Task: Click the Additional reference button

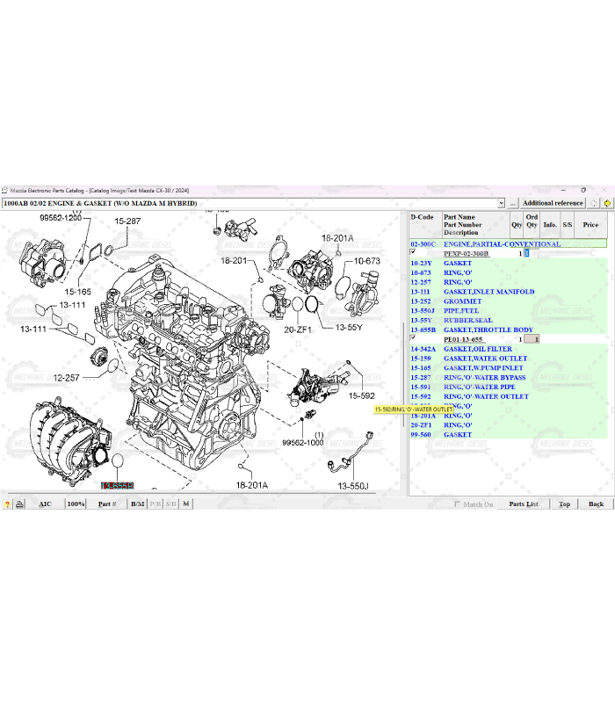Action: click(x=553, y=203)
